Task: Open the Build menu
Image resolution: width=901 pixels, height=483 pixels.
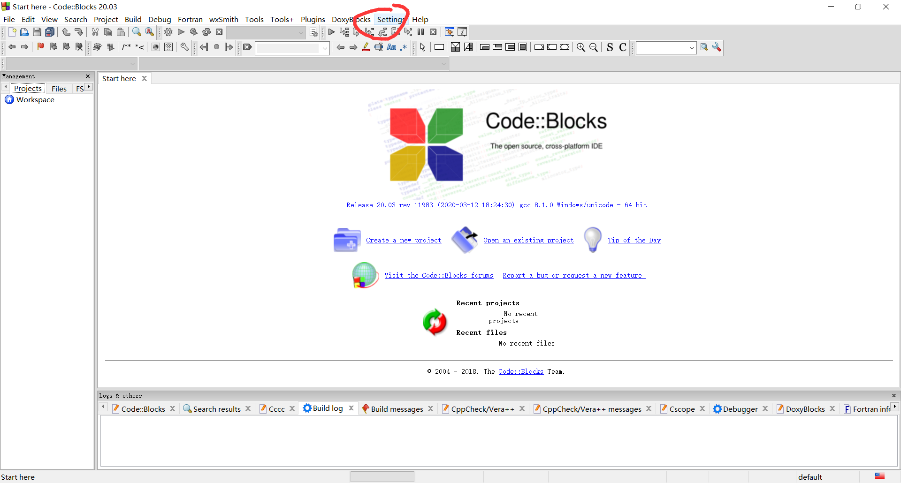Action: pos(133,19)
